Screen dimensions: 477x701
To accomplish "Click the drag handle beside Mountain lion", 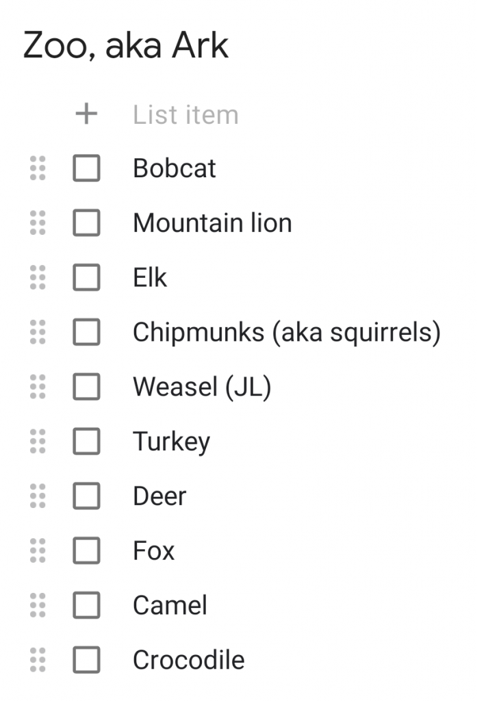I will point(38,223).
